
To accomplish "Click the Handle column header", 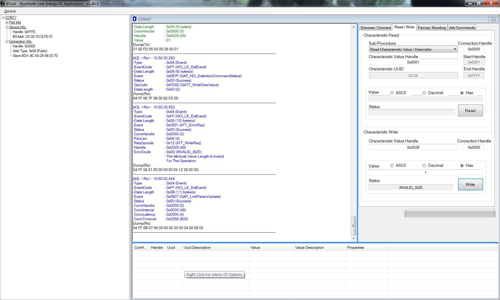I will point(157,248).
